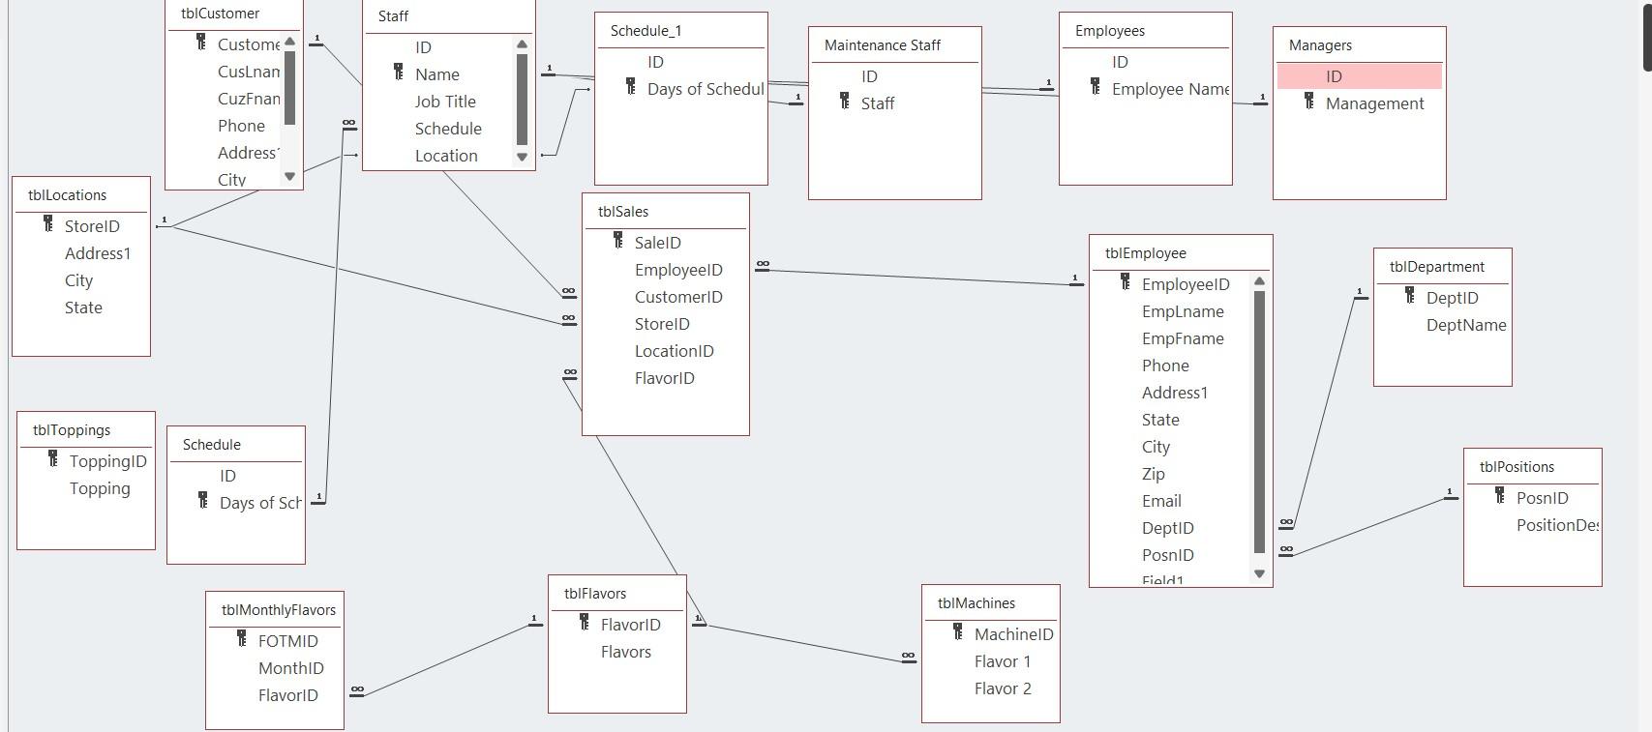
Task: Select Phone field in tblCustomer
Action: 241,126
